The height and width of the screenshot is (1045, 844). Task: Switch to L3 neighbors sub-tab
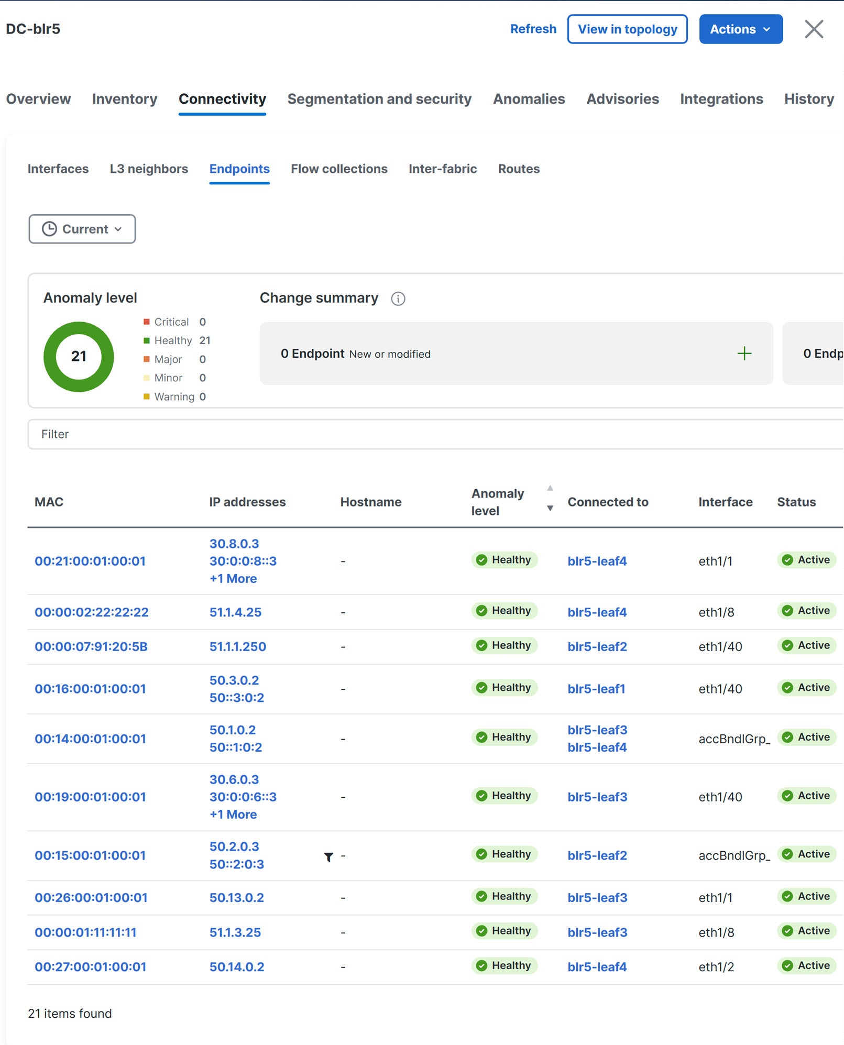click(x=149, y=169)
